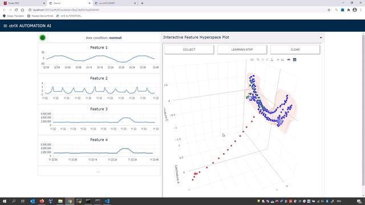Select the orbital rotation tool in plot toolbar
The width and height of the screenshot is (365, 205).
click(x=267, y=60)
